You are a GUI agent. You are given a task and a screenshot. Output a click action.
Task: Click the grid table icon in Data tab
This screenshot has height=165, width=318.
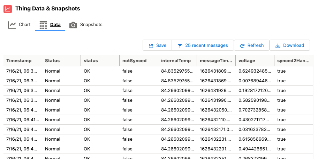click(x=43, y=25)
